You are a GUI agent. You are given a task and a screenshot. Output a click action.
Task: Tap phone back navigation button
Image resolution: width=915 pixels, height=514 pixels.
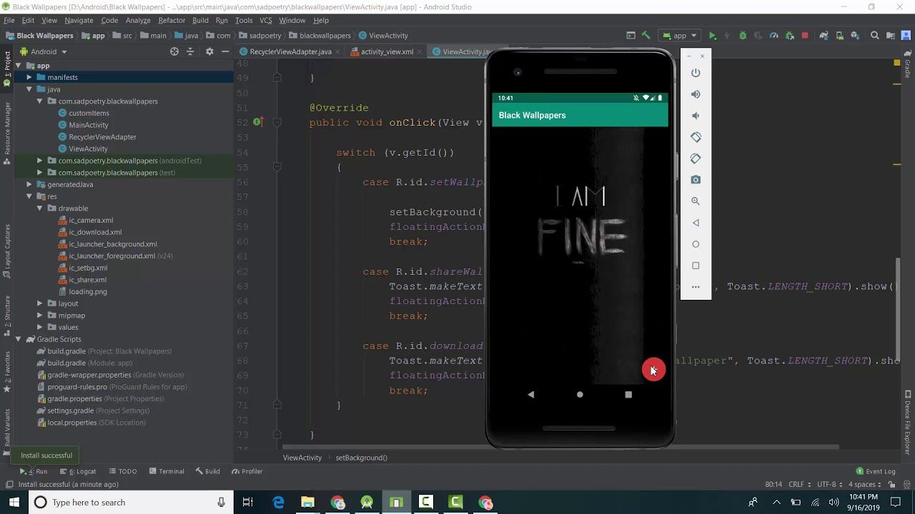530,394
